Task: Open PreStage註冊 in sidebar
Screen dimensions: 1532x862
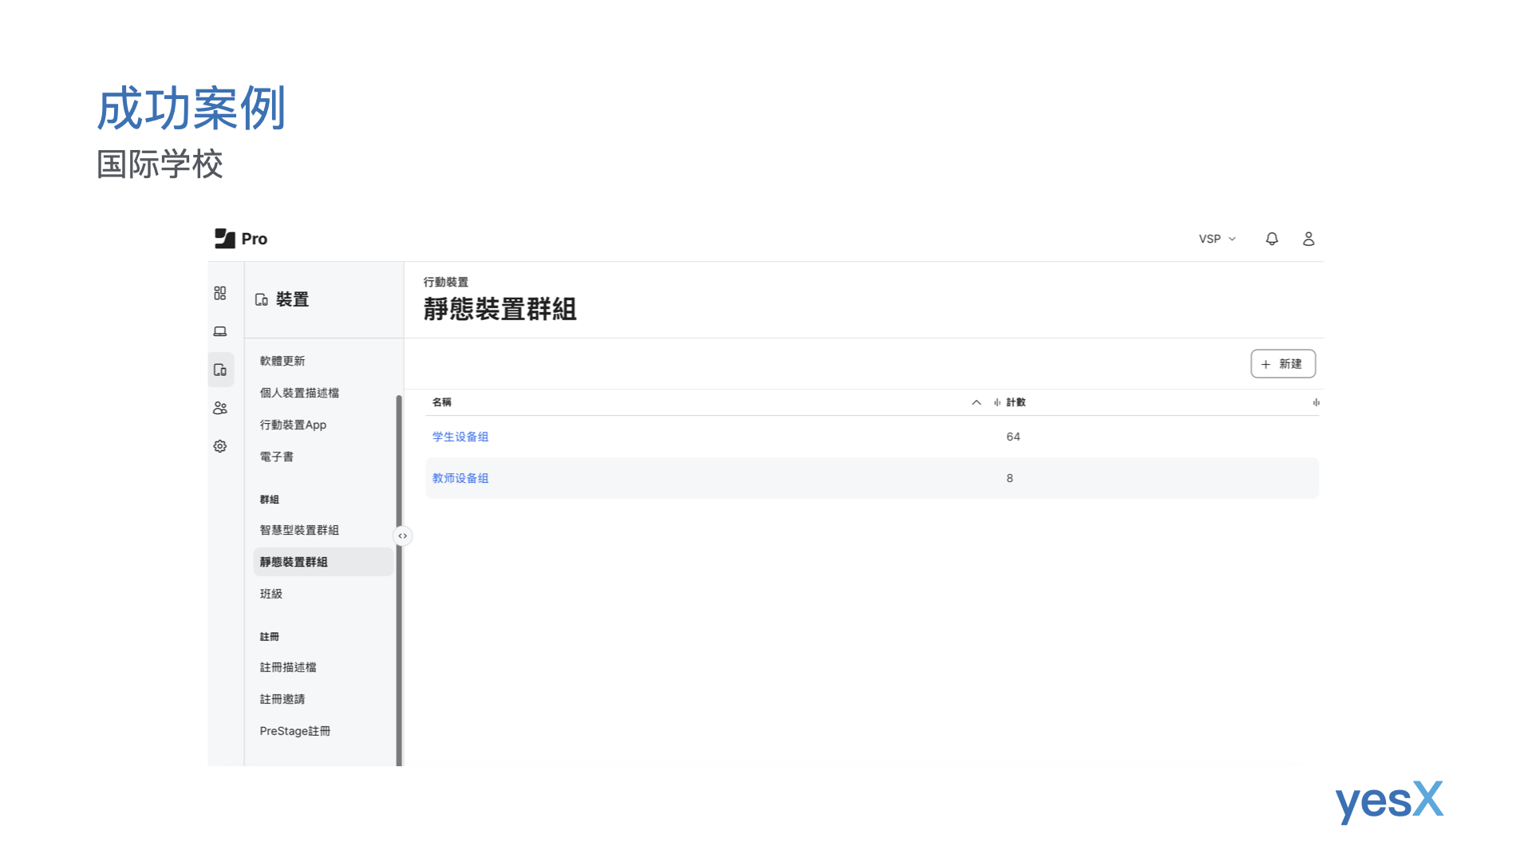Action: coord(295,731)
